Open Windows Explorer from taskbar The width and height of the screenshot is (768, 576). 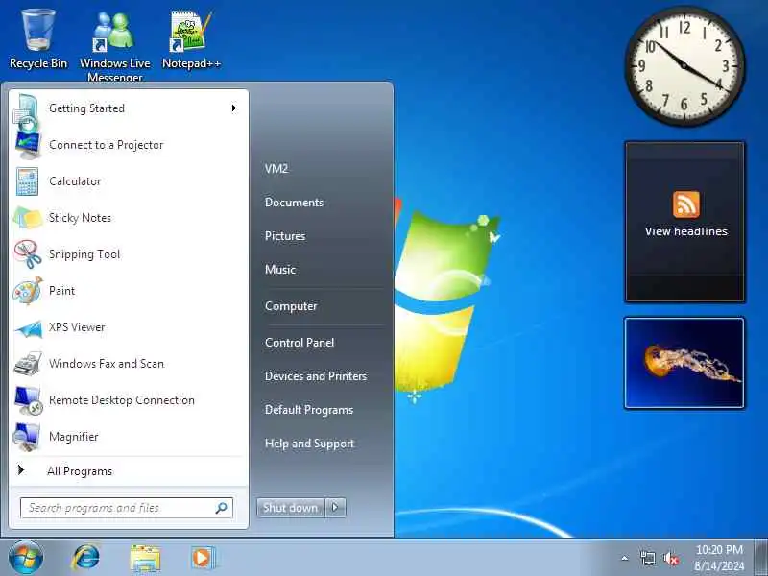pyautogui.click(x=145, y=559)
